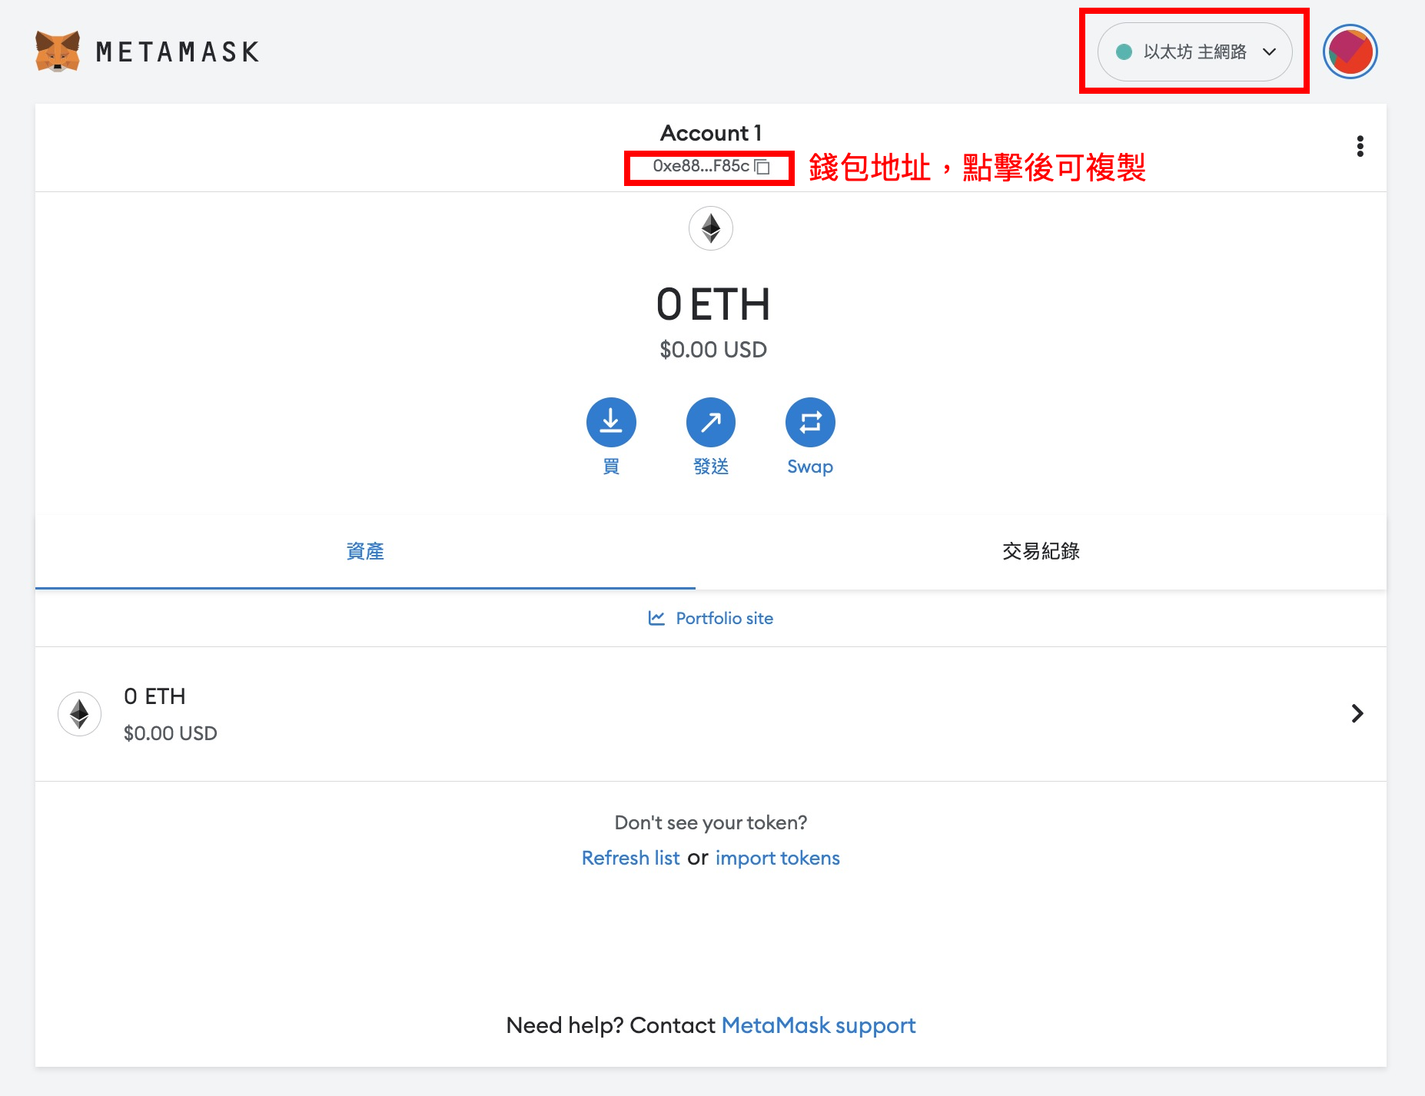
Task: Click the copy icon beside wallet address
Action: 762,167
